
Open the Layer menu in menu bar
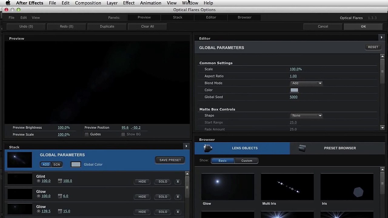tap(112, 3)
